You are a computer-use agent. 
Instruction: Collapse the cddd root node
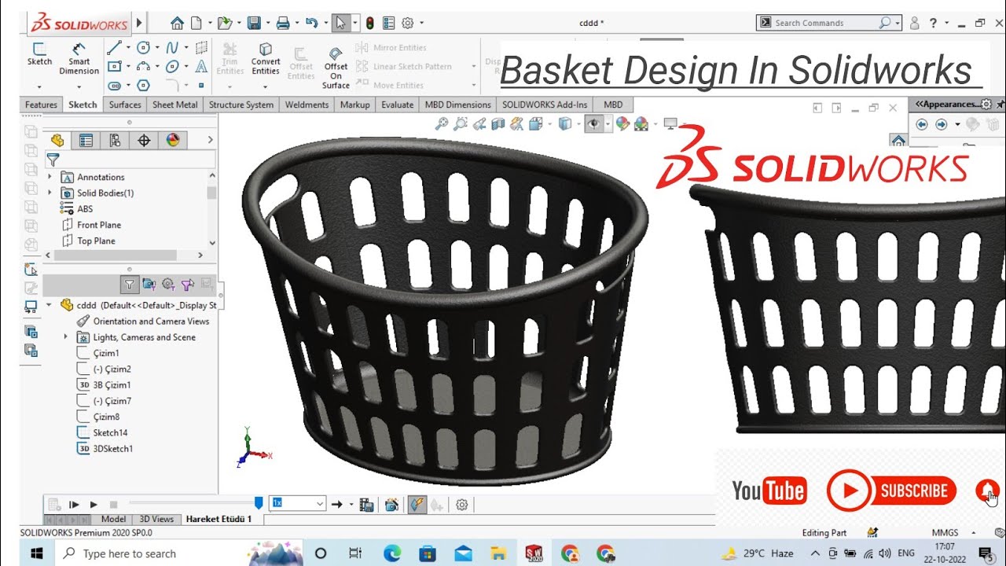pos(50,305)
